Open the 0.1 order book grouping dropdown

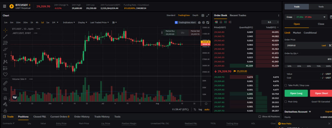(x=270, y=22)
